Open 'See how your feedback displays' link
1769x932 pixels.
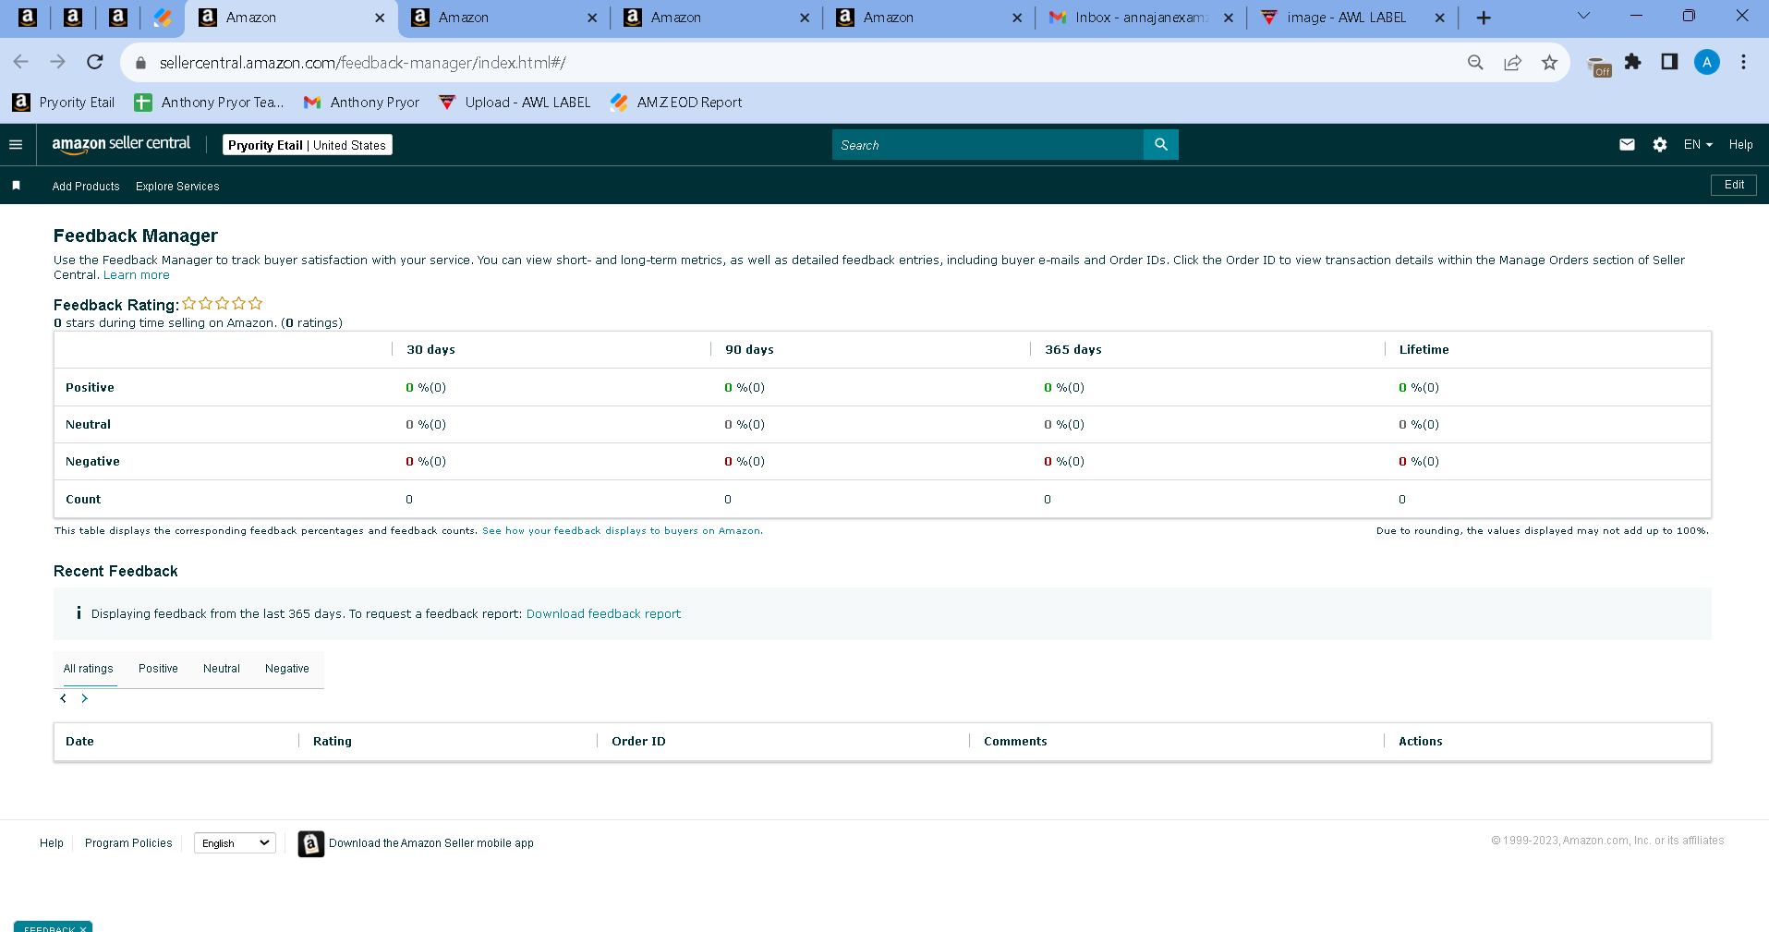tap(622, 531)
